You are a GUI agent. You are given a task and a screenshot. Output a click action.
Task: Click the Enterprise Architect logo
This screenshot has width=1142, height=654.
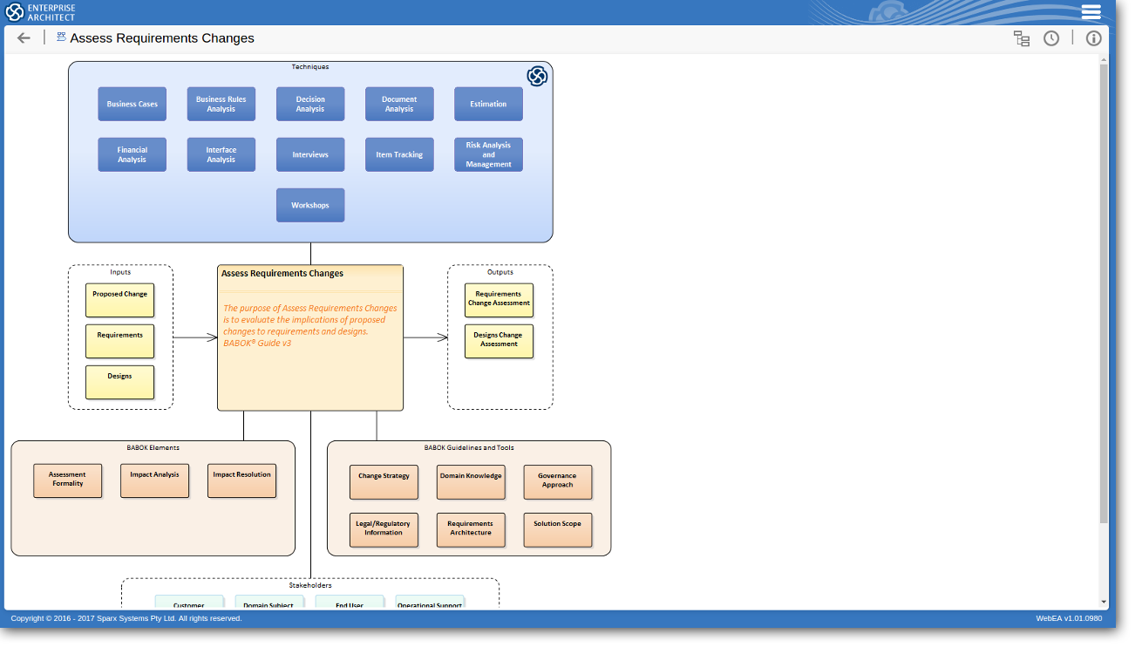[x=41, y=12]
